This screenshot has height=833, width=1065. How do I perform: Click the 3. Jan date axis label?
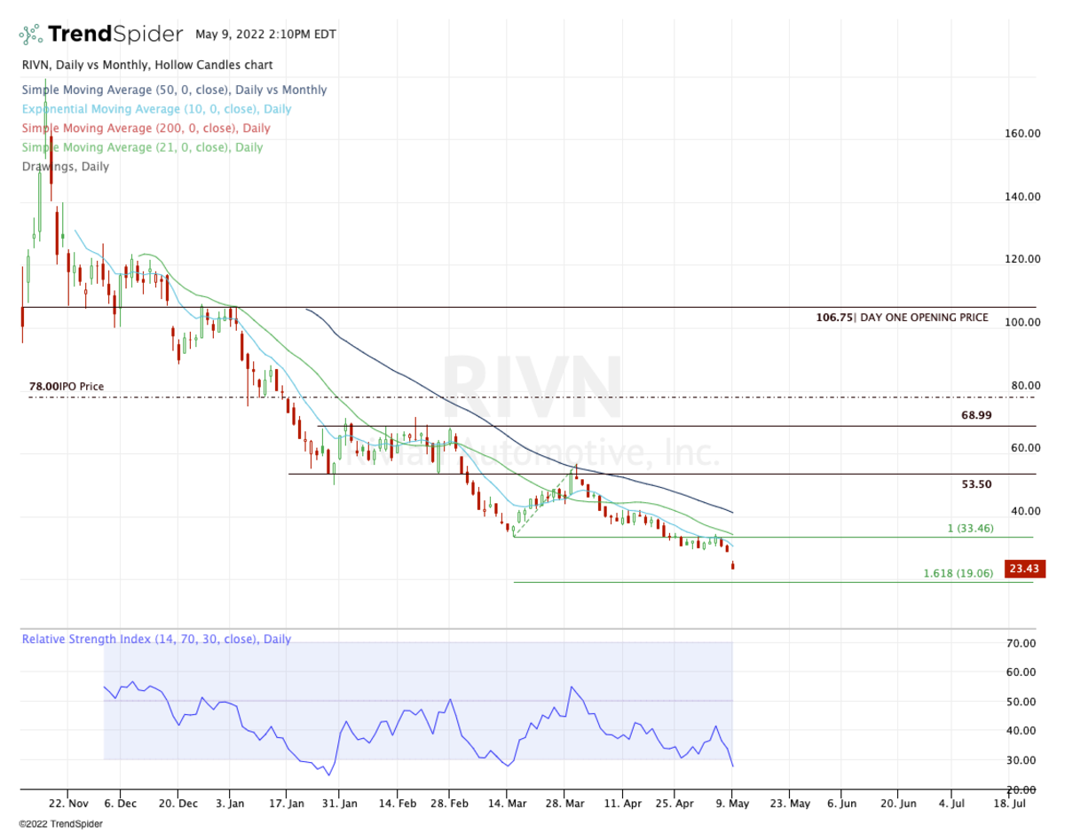(x=230, y=803)
